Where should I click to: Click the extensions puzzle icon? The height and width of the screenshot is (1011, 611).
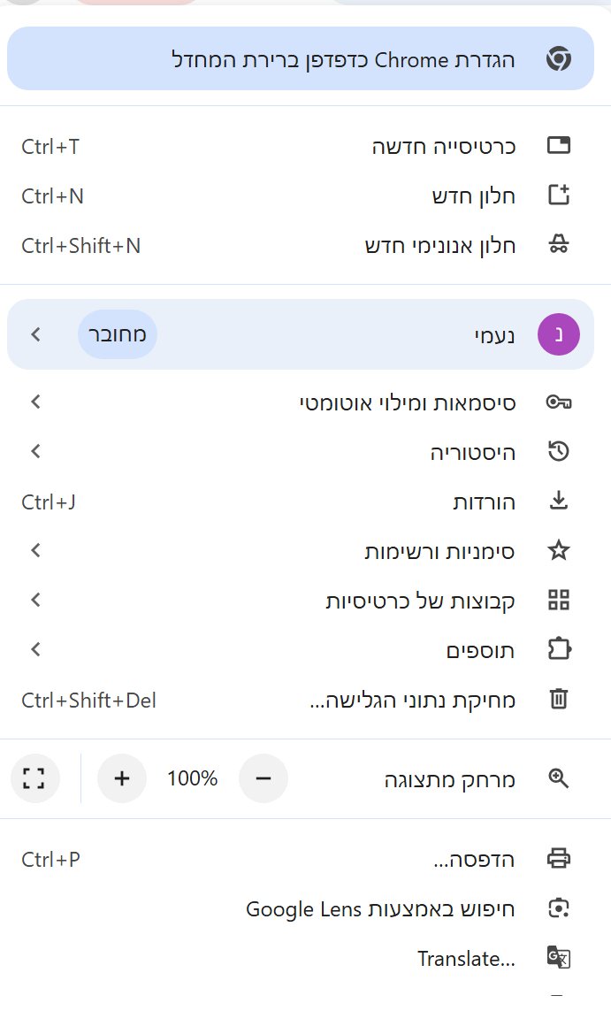[559, 650]
